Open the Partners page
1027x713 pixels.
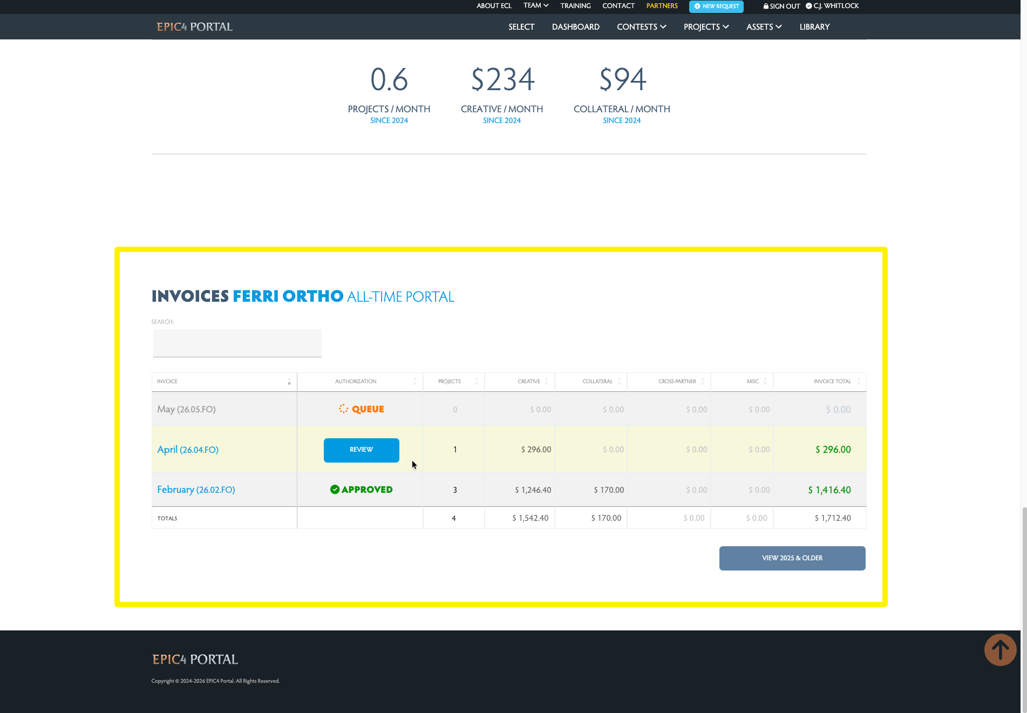tap(662, 6)
